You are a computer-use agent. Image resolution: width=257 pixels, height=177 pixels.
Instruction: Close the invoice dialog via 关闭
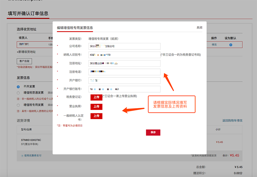(199, 28)
